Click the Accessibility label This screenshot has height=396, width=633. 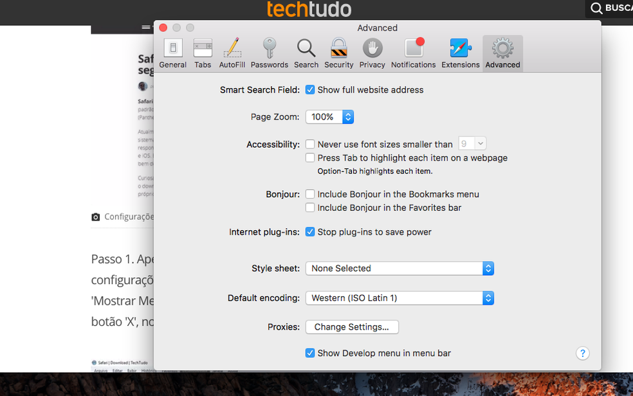pyautogui.click(x=273, y=145)
